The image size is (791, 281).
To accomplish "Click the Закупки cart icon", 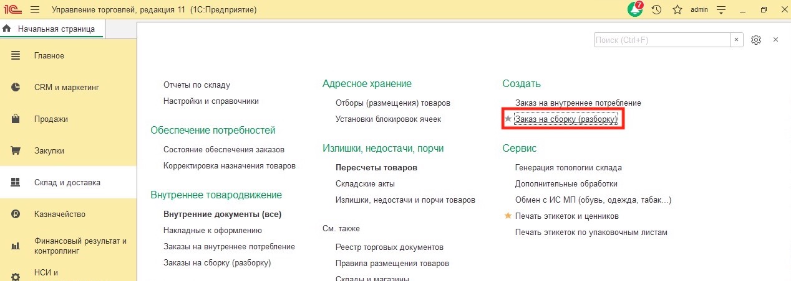I will [16, 151].
